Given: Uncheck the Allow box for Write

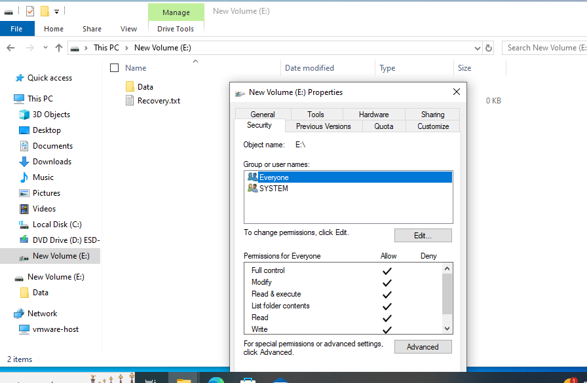Looking at the screenshot, I should point(387,329).
